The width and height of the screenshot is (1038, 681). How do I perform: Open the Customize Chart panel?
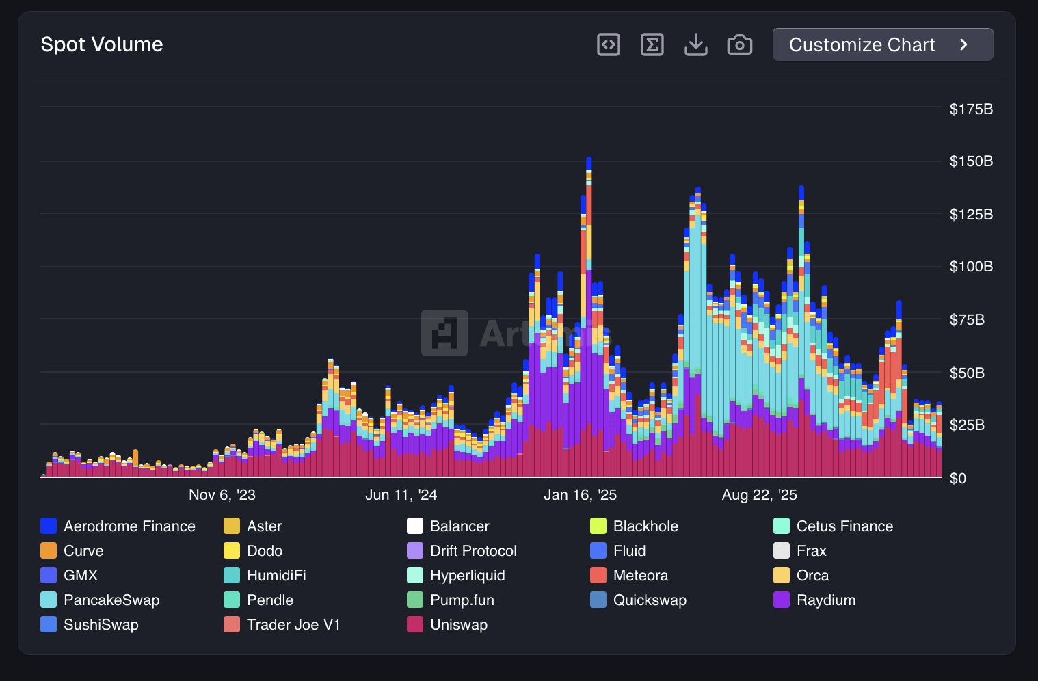pyautogui.click(x=883, y=44)
